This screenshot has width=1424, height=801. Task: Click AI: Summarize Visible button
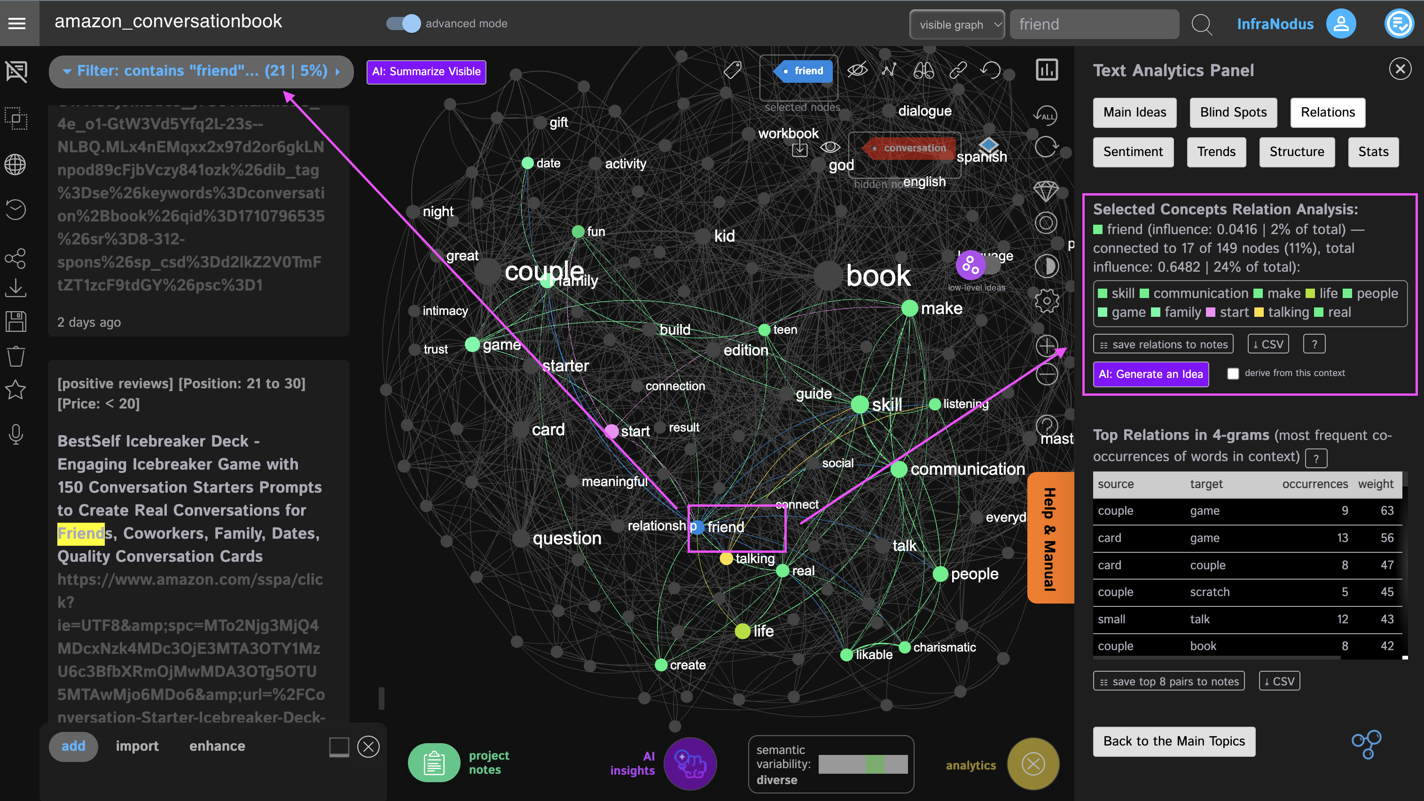coord(426,72)
